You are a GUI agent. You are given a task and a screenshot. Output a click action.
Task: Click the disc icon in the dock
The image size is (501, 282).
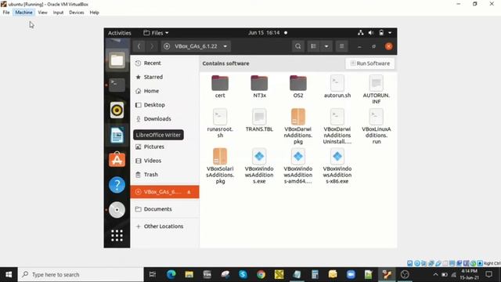[117, 210]
